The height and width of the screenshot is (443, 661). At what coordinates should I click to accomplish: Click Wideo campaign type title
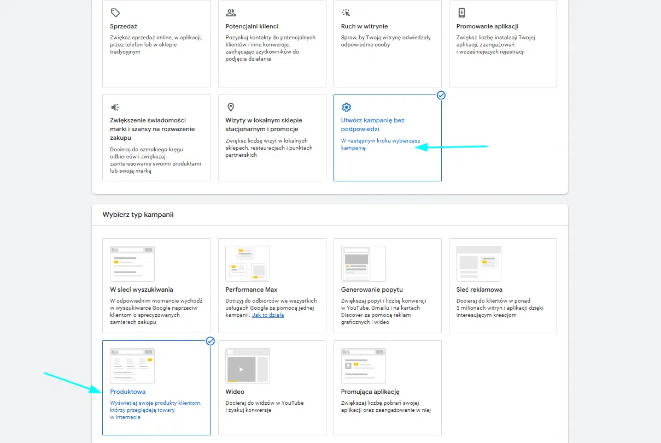[235, 392]
